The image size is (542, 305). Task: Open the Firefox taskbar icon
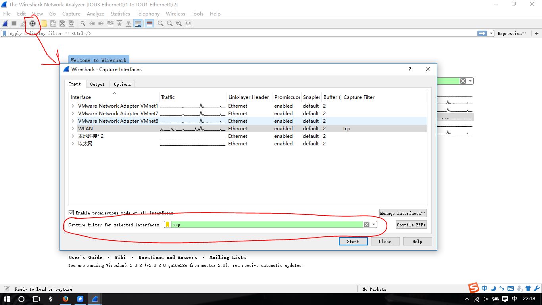click(x=65, y=299)
